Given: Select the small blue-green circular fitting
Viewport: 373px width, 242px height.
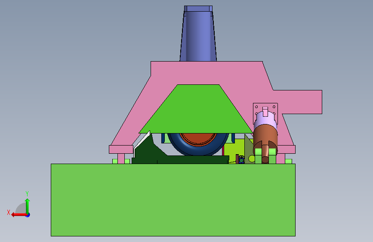Looking at the screenshot, I should [241, 160].
